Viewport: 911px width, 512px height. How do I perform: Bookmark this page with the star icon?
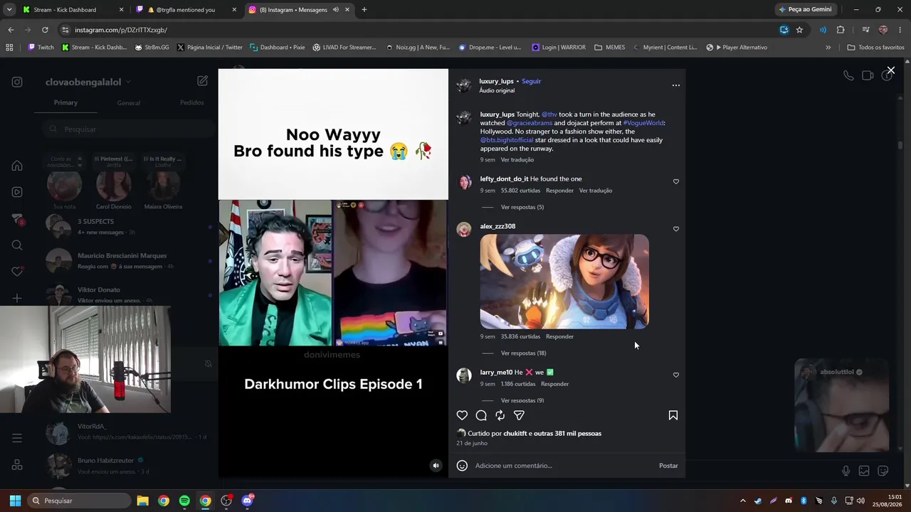click(x=799, y=30)
